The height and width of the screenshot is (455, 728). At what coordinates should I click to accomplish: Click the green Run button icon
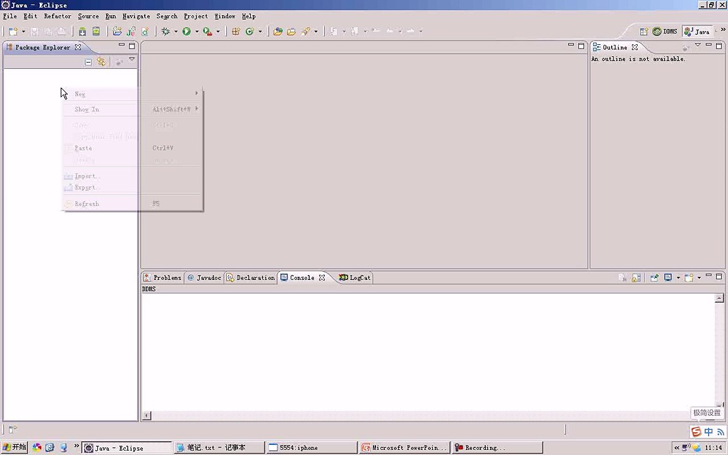[x=186, y=31]
